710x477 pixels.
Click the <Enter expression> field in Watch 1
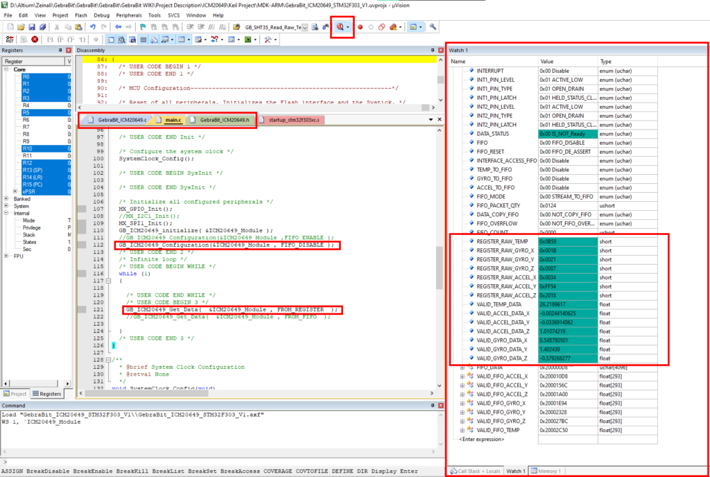(x=481, y=440)
